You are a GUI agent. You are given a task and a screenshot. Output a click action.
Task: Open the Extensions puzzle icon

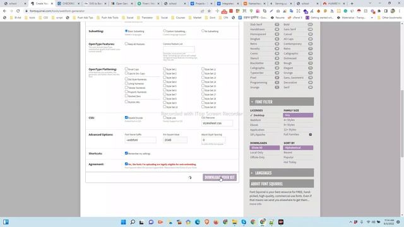click(379, 11)
